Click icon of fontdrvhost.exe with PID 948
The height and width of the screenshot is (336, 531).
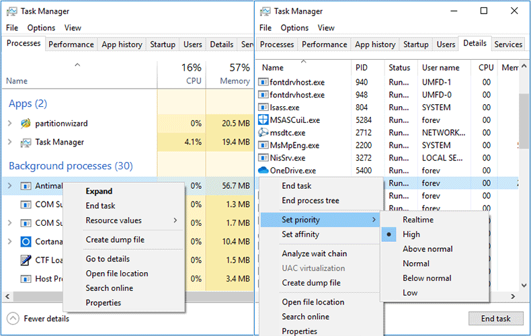pyautogui.click(x=263, y=95)
